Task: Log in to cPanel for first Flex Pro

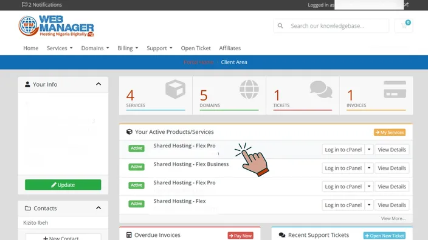Action: pyautogui.click(x=343, y=149)
